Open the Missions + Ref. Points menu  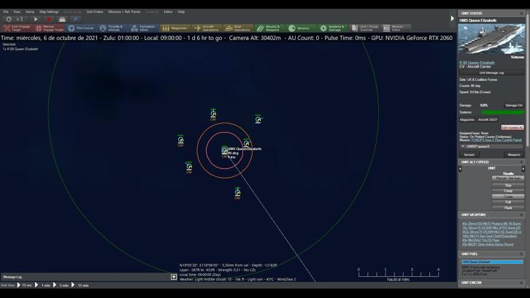[124, 12]
